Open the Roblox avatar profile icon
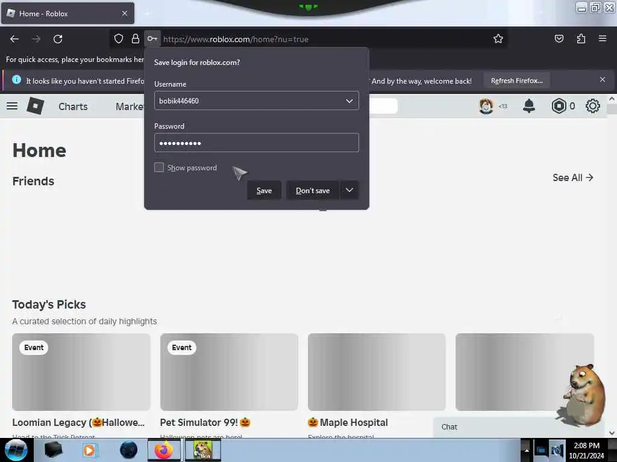Screen dimensions: 617x462 point(486,106)
